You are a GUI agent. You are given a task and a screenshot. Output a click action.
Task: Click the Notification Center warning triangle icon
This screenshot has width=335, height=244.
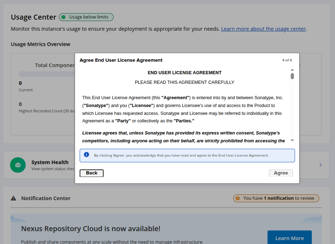coord(14,198)
